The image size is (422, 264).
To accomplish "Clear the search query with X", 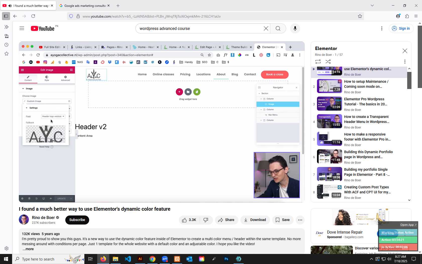I will click(x=266, y=28).
